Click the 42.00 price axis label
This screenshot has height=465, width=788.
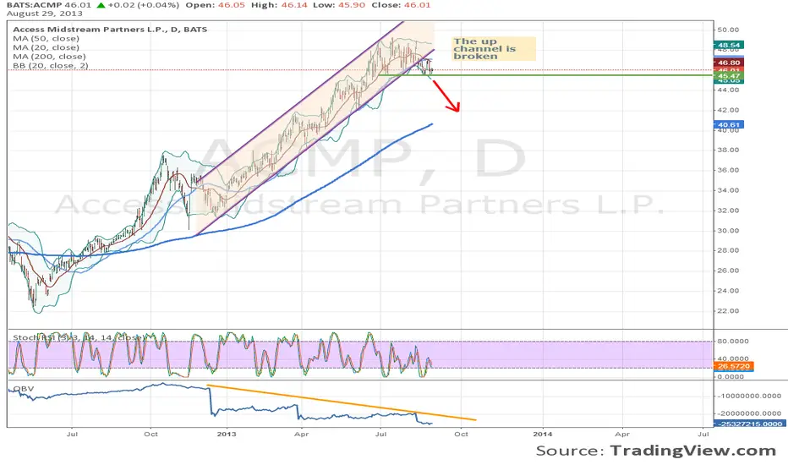pyautogui.click(x=728, y=110)
